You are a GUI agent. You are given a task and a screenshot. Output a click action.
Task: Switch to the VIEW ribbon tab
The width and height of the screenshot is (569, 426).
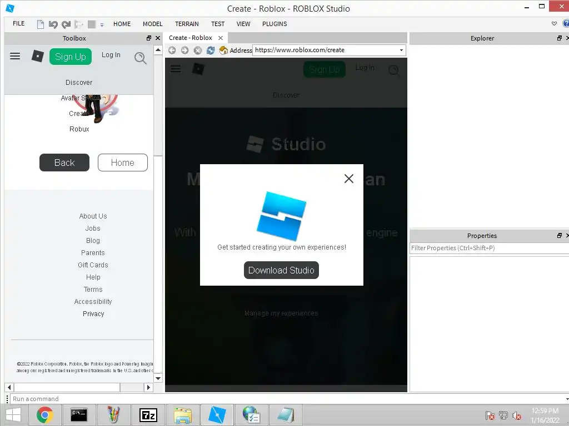pos(243,24)
